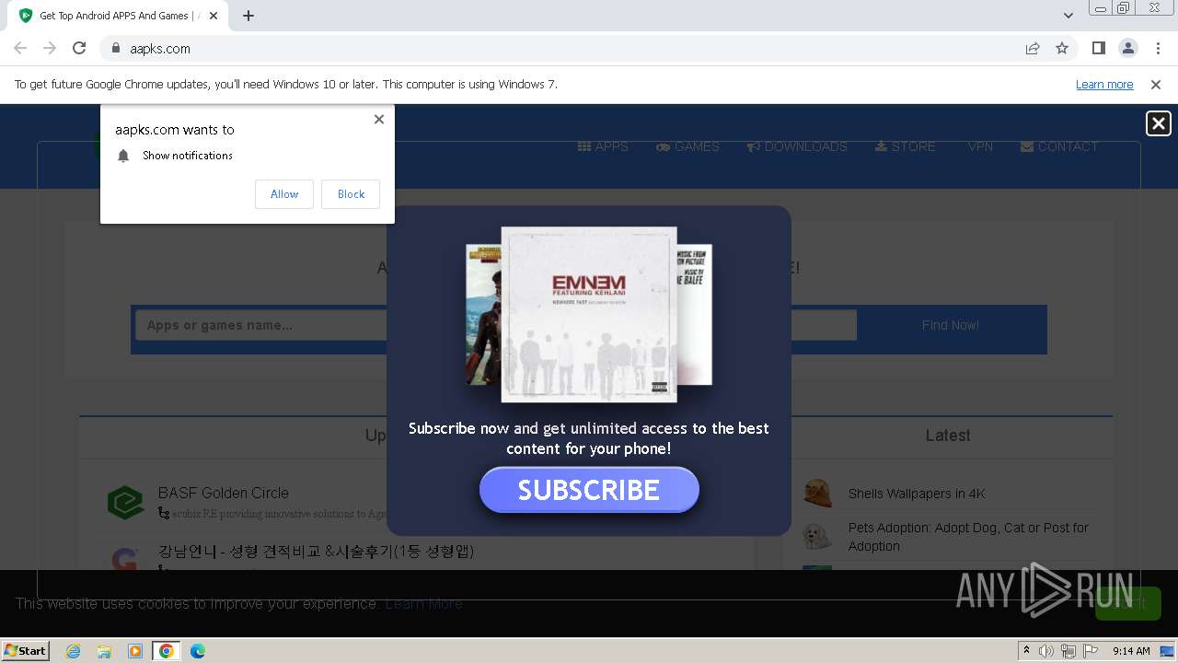Share this page icon in address bar
This screenshot has width=1178, height=663.
[x=1033, y=48]
